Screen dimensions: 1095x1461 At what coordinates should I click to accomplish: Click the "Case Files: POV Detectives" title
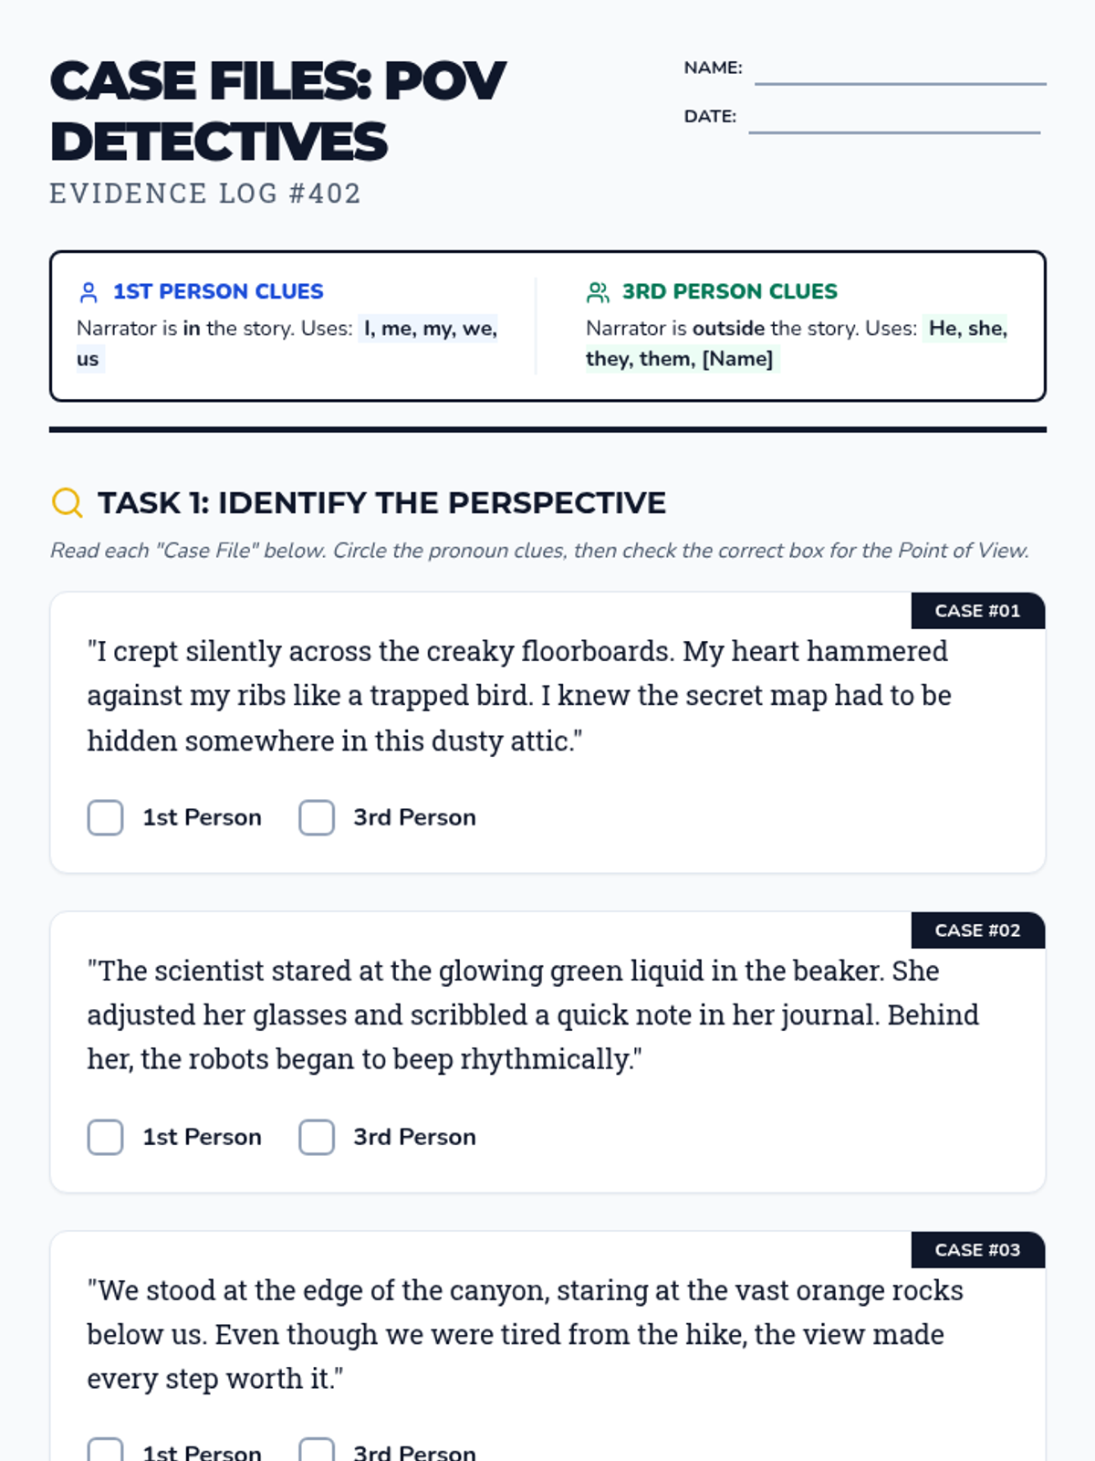point(277,110)
